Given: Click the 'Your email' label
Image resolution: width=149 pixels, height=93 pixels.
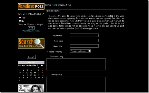Looking at the screenshot, I should click(59, 41).
